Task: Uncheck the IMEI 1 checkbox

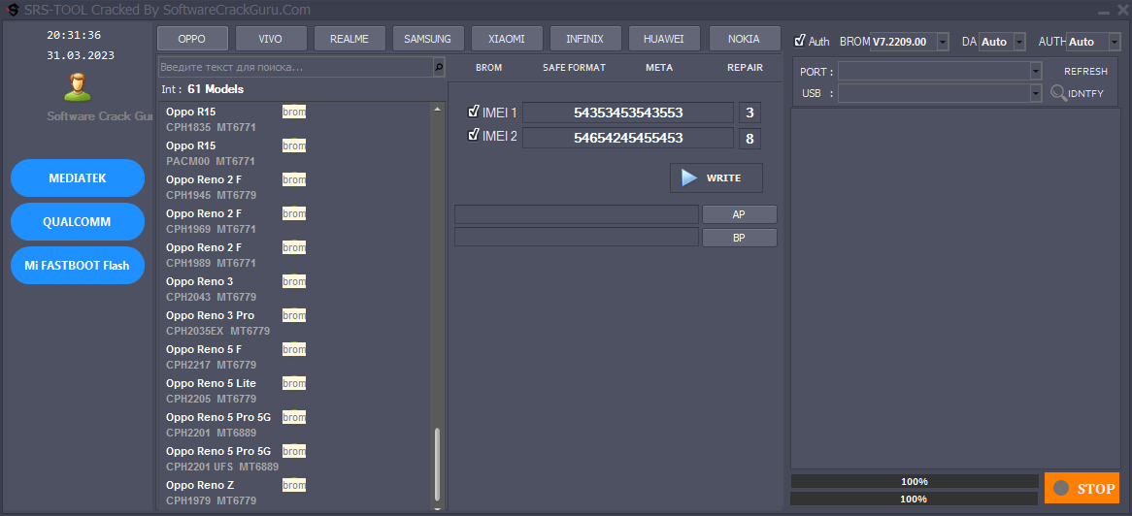Action: point(474,112)
